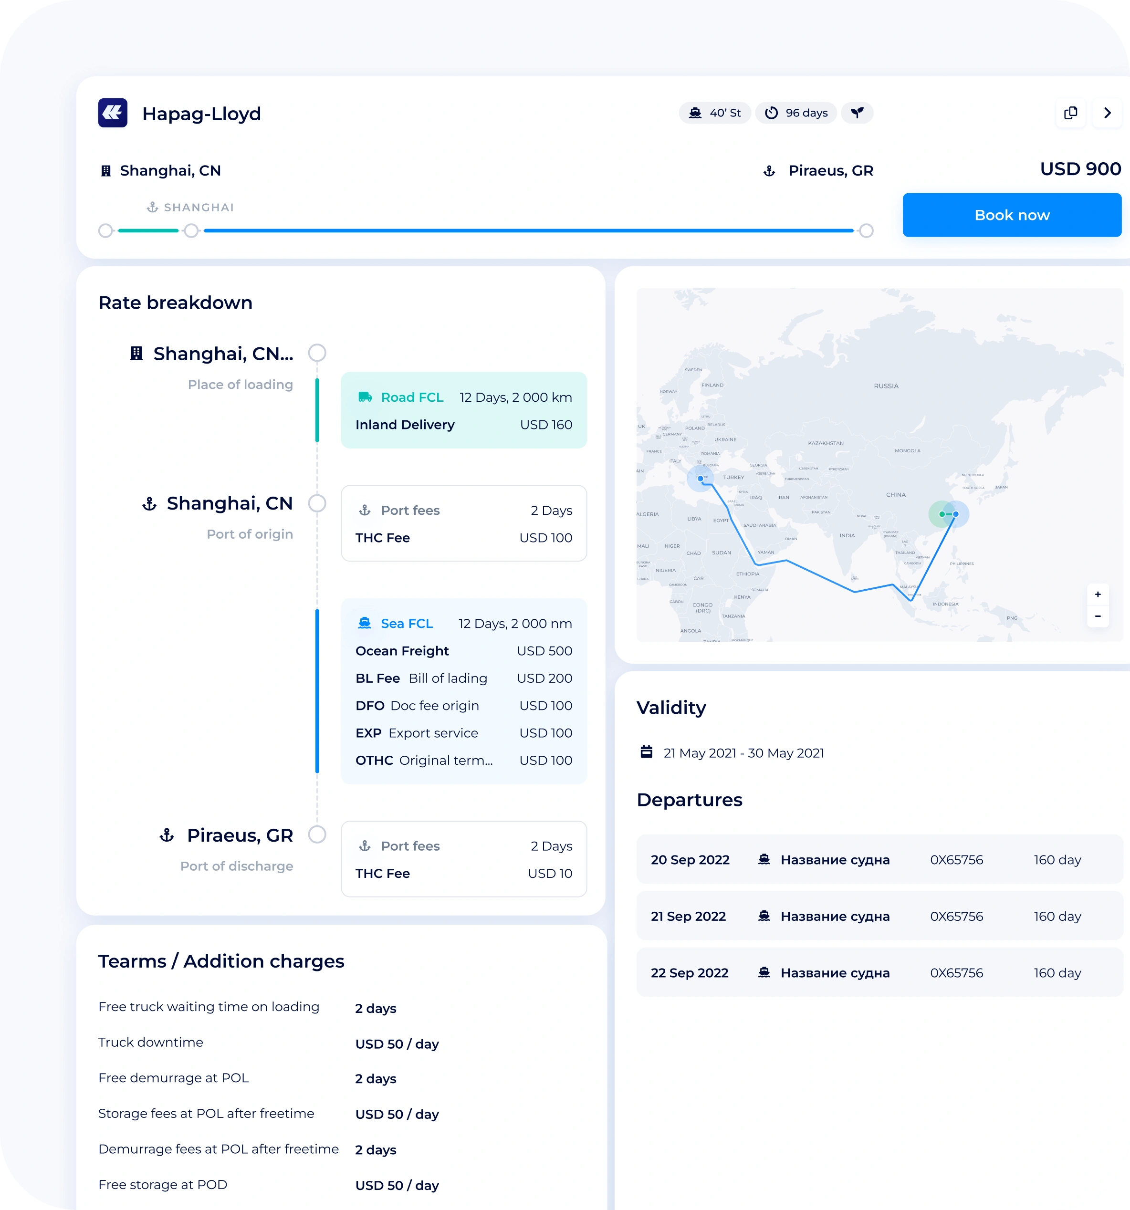This screenshot has width=1130, height=1210.
Task: Select the final route node at Piraeus
Action: coord(866,230)
